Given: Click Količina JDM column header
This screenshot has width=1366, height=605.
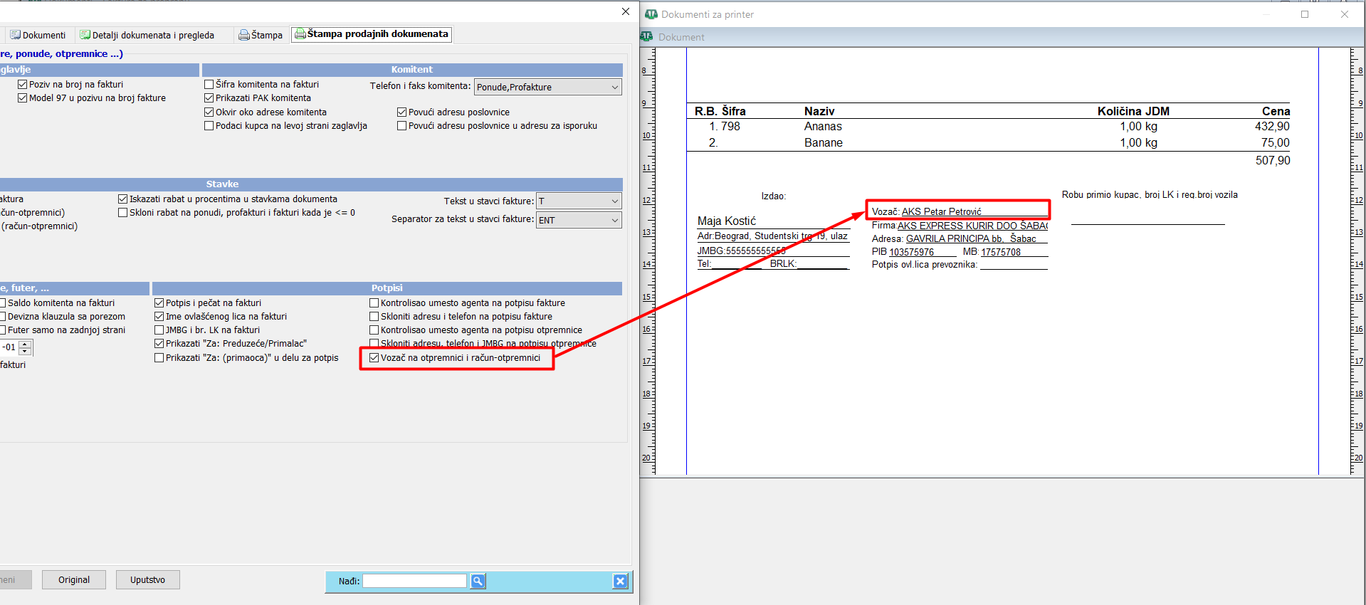Looking at the screenshot, I should (1133, 111).
